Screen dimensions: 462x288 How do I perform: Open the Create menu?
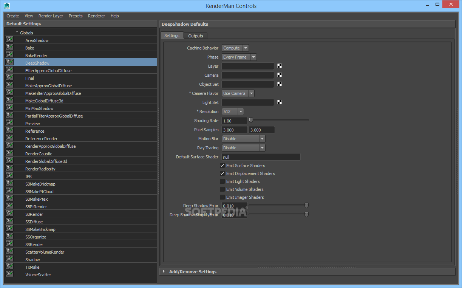pyautogui.click(x=13, y=16)
